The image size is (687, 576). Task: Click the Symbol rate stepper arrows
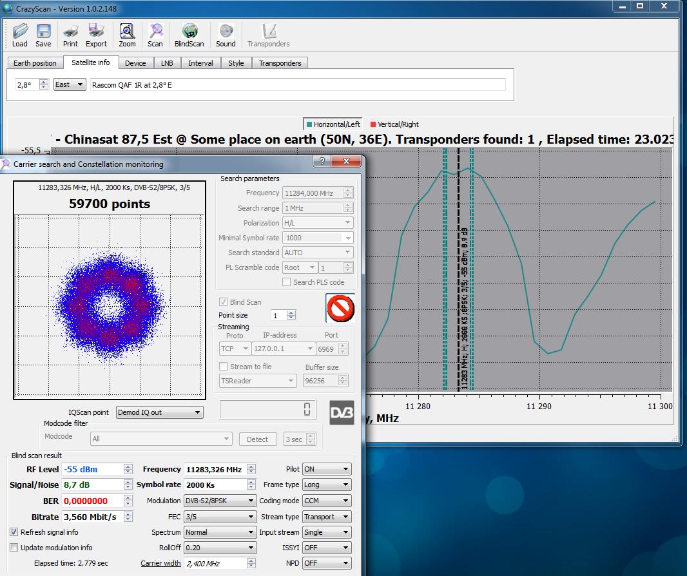click(251, 485)
